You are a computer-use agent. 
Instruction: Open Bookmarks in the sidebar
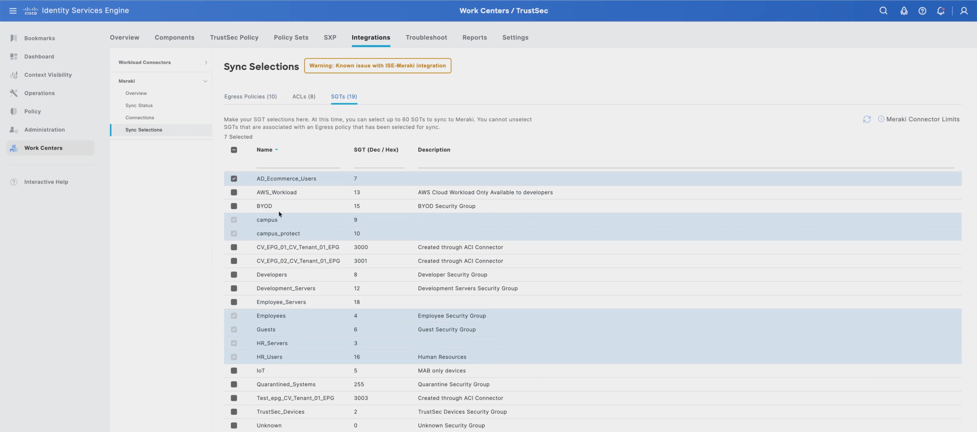point(39,38)
